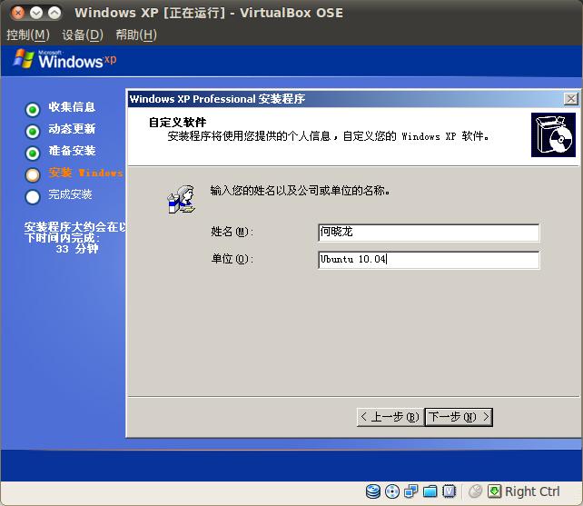Click the 自定义软件 heading text
The height and width of the screenshot is (506, 583).
click(177, 122)
